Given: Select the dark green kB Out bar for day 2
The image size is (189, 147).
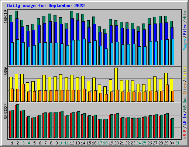Looking at the screenshot, I should 18,121.
